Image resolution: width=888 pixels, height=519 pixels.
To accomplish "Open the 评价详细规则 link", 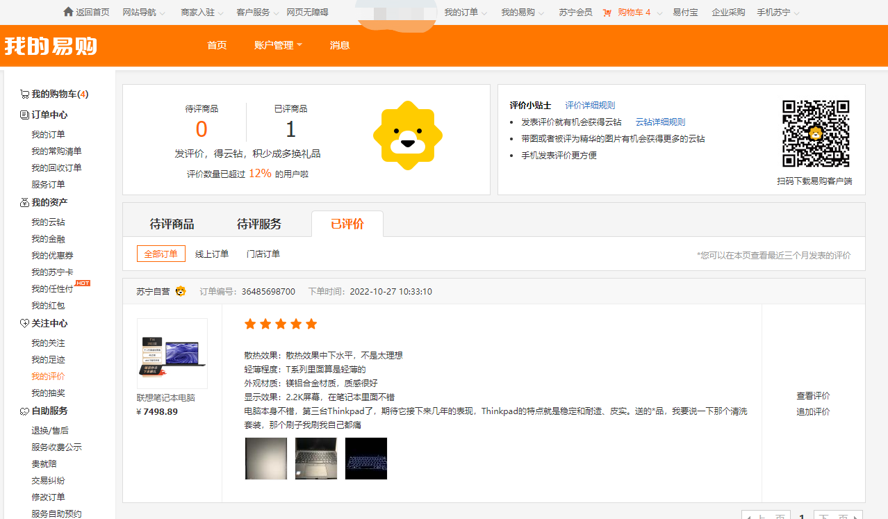I will point(590,106).
